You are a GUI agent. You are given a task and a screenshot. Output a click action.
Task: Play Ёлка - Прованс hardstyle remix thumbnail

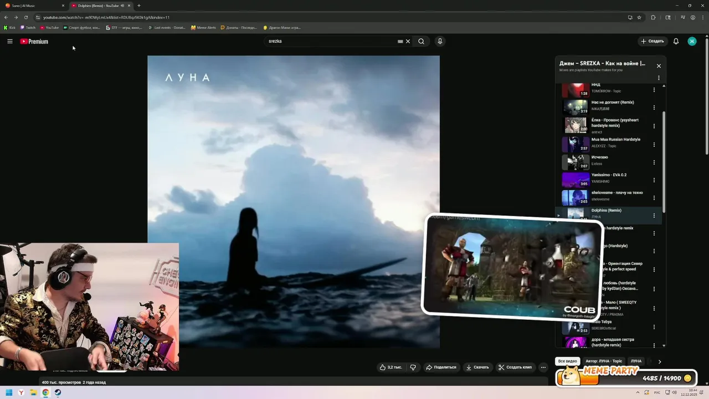pyautogui.click(x=576, y=125)
